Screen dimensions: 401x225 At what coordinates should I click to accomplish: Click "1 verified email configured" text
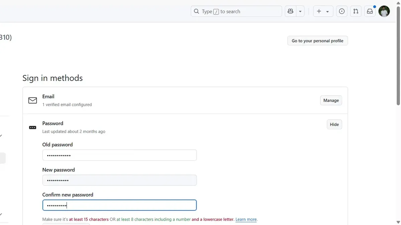point(67,105)
